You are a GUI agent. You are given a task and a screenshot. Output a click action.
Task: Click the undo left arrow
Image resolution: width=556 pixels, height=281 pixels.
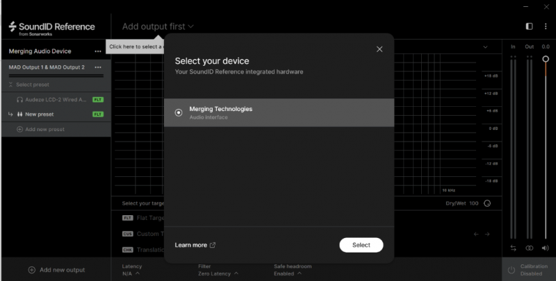(x=476, y=234)
